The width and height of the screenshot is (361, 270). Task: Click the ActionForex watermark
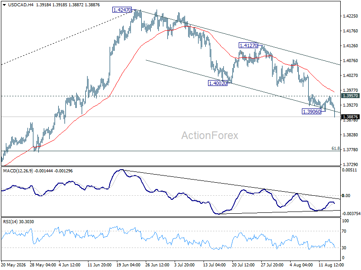209,135
